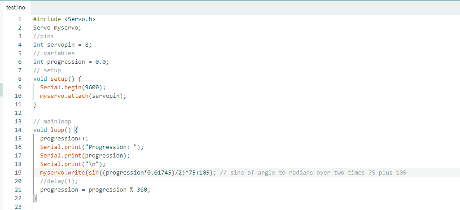Click line number 8 in the gutter
This screenshot has height=210, width=460.
click(20, 79)
